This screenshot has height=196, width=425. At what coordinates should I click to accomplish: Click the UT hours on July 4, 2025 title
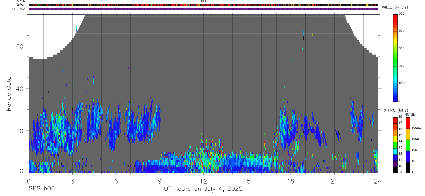pyautogui.click(x=203, y=189)
